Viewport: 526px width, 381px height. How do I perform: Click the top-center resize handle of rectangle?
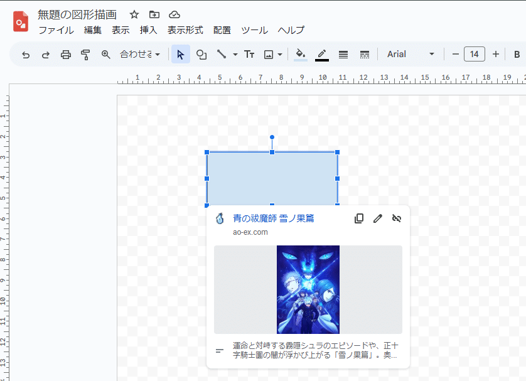click(x=272, y=153)
